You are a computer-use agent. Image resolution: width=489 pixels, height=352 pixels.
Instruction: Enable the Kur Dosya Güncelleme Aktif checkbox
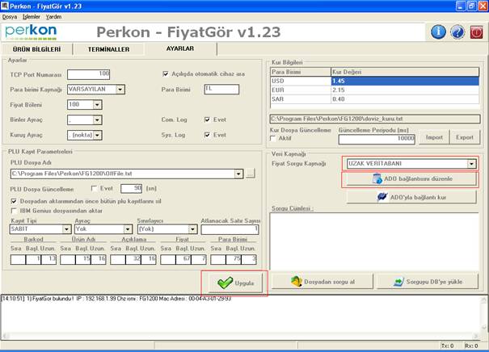pyautogui.click(x=273, y=138)
